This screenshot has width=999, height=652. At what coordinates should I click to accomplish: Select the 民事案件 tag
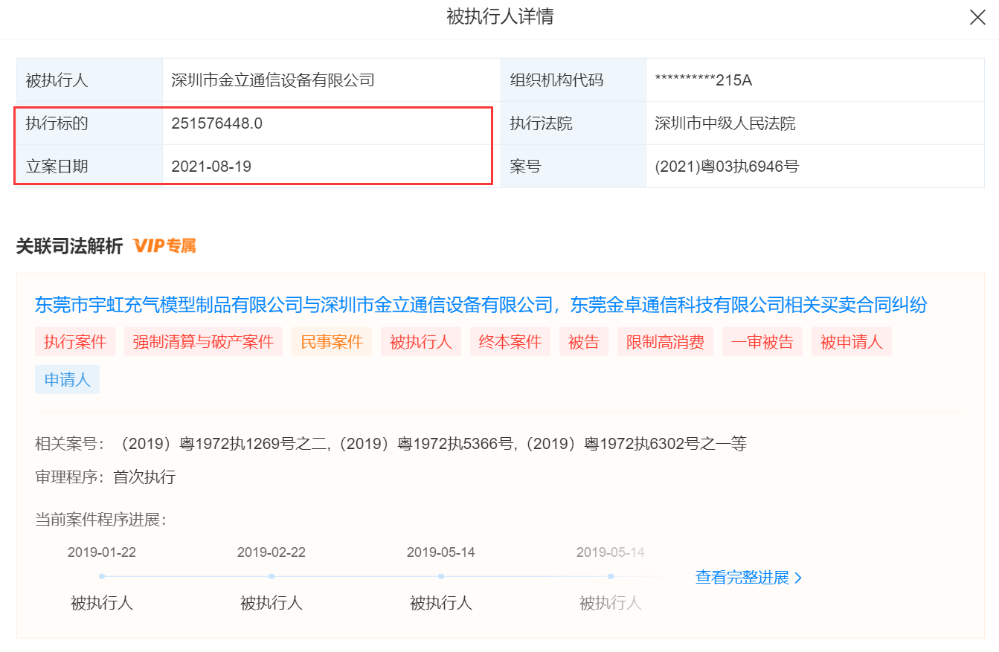332,342
